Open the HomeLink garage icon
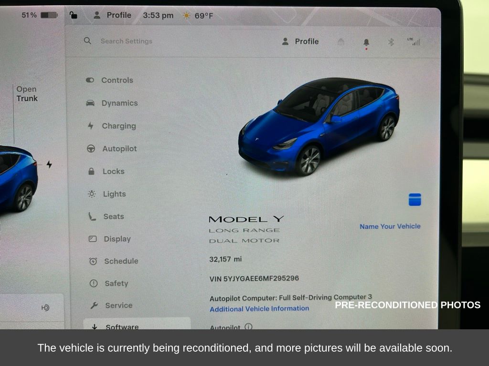 click(x=341, y=42)
